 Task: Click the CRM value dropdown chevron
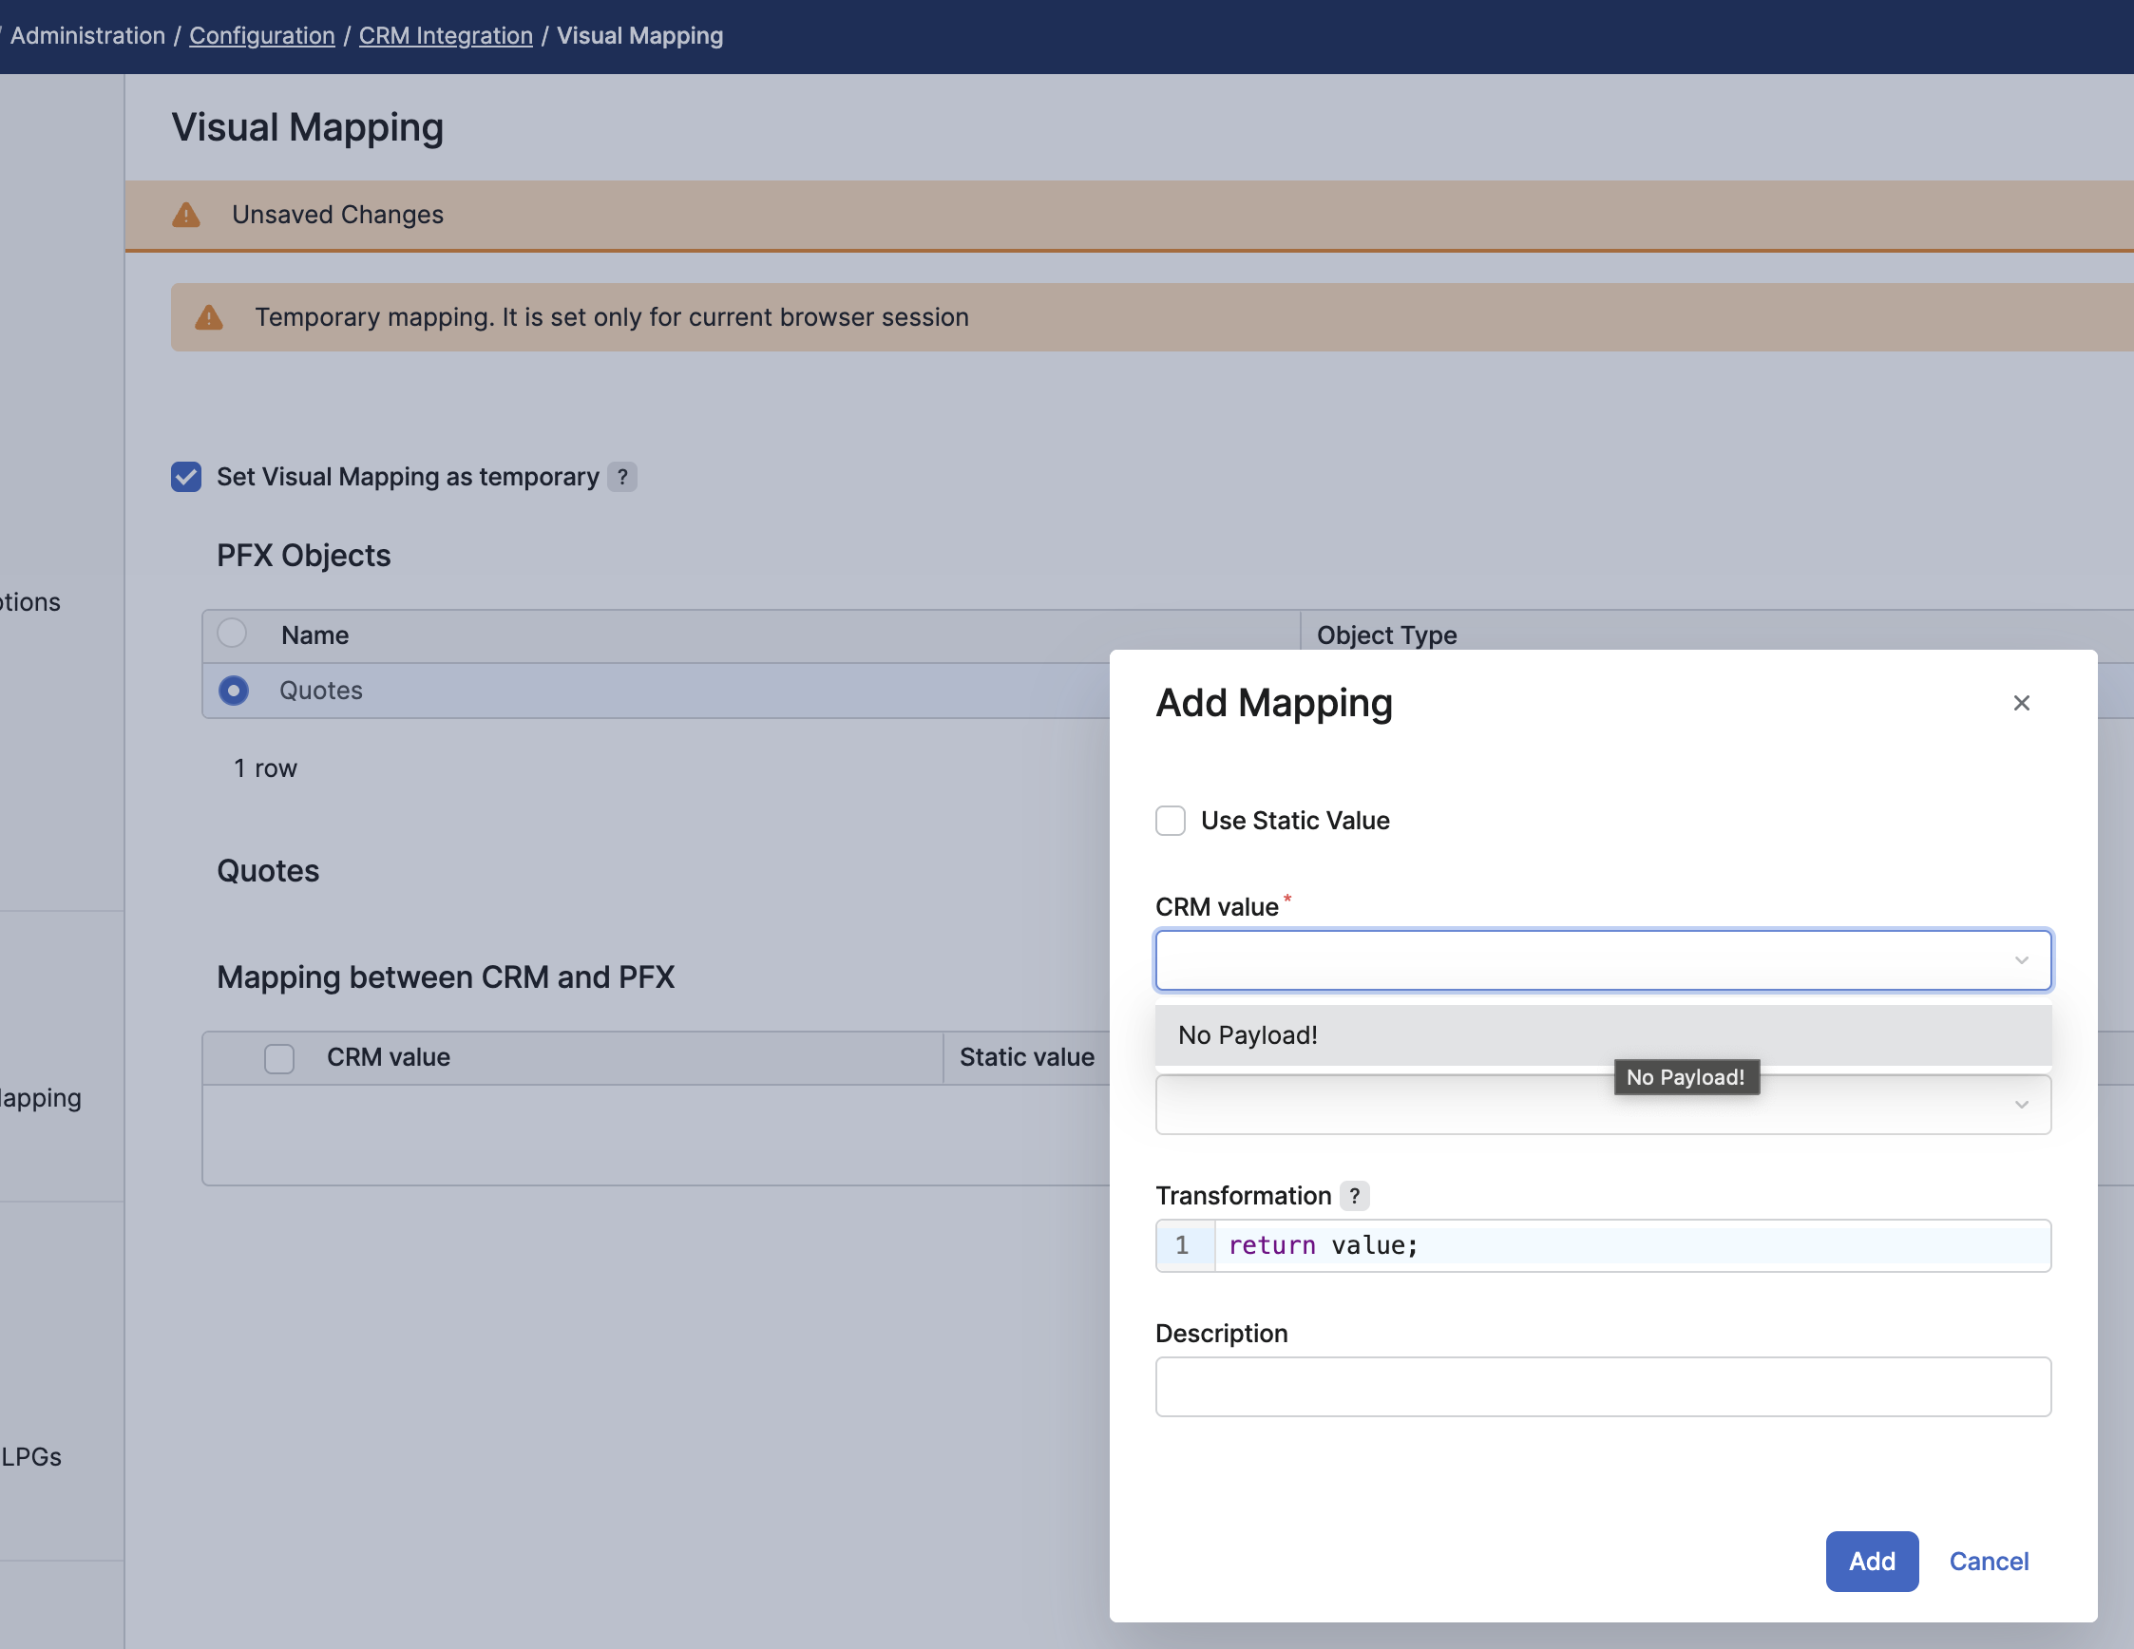click(2021, 960)
